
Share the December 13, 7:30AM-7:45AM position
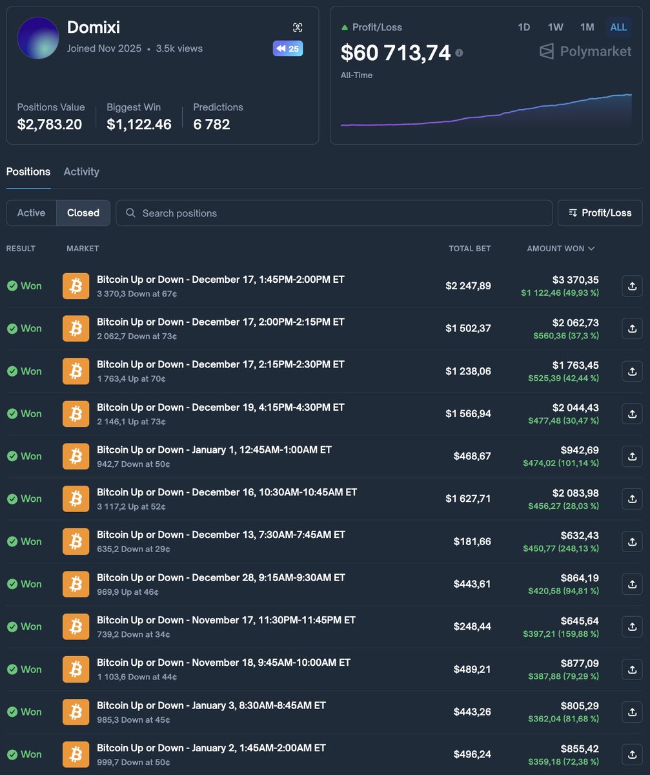(632, 542)
